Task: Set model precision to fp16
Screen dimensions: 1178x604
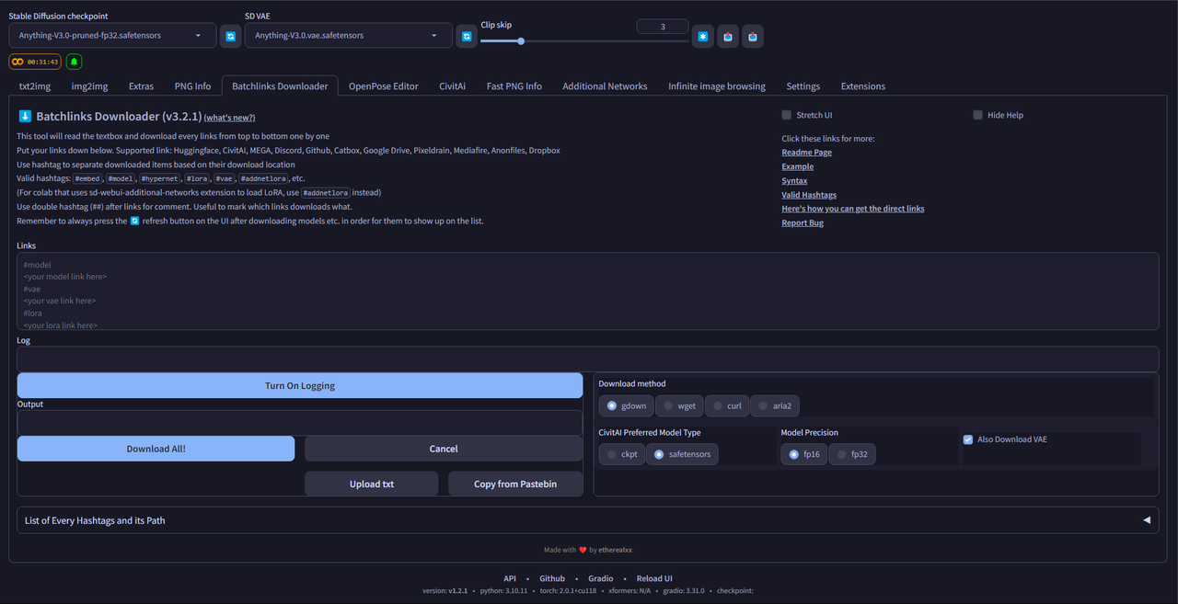Action: coord(804,454)
